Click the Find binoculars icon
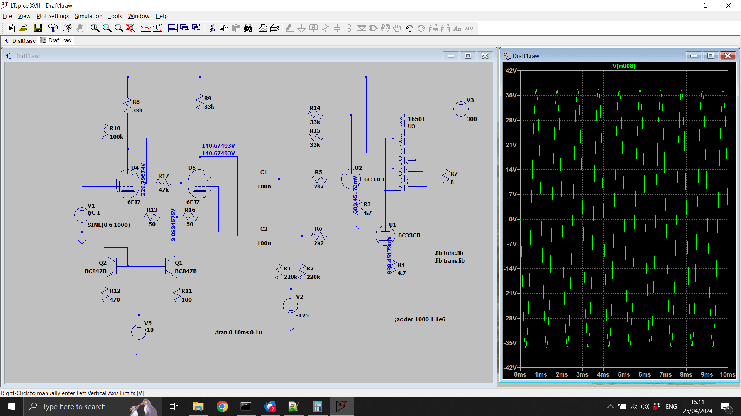The image size is (741, 416). pyautogui.click(x=248, y=28)
